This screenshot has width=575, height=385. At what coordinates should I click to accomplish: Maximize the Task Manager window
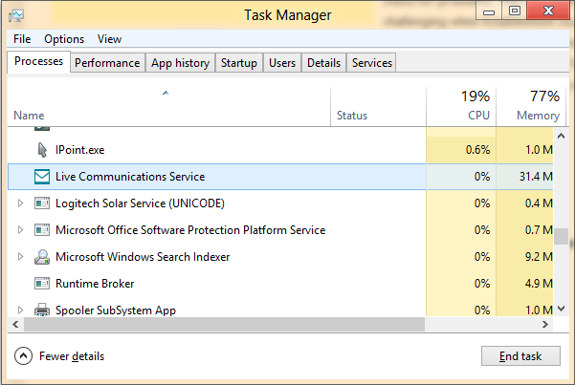(x=515, y=11)
